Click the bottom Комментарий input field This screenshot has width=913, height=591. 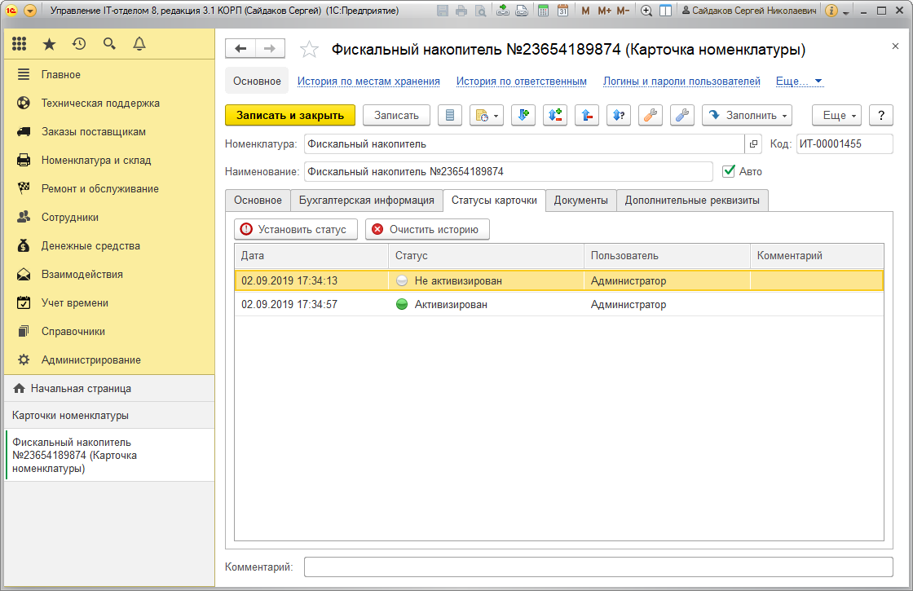tap(598, 567)
